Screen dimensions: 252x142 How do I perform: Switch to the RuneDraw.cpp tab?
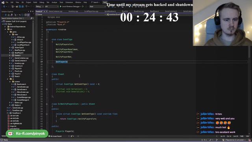tap(139, 11)
